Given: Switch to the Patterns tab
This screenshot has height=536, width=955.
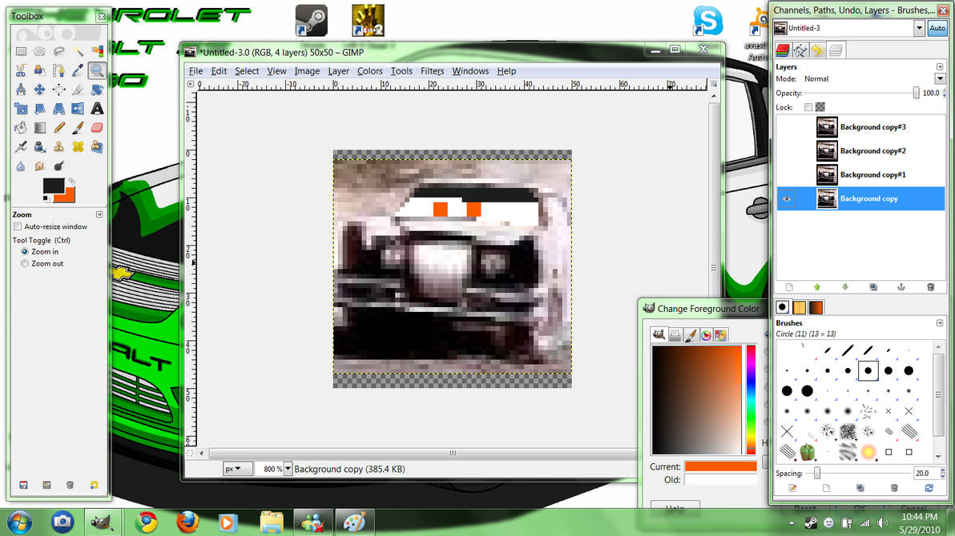Looking at the screenshot, I should pos(799,307).
